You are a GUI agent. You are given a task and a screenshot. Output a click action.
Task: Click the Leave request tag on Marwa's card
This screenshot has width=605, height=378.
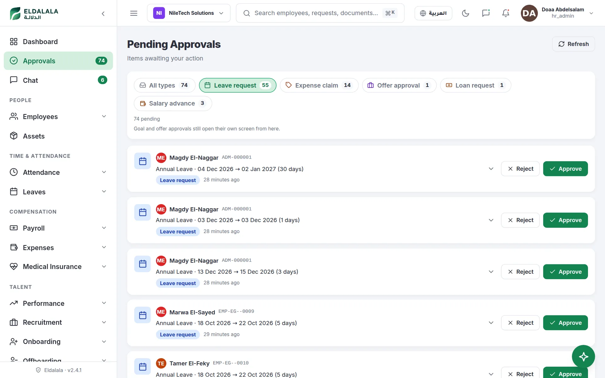point(178,335)
